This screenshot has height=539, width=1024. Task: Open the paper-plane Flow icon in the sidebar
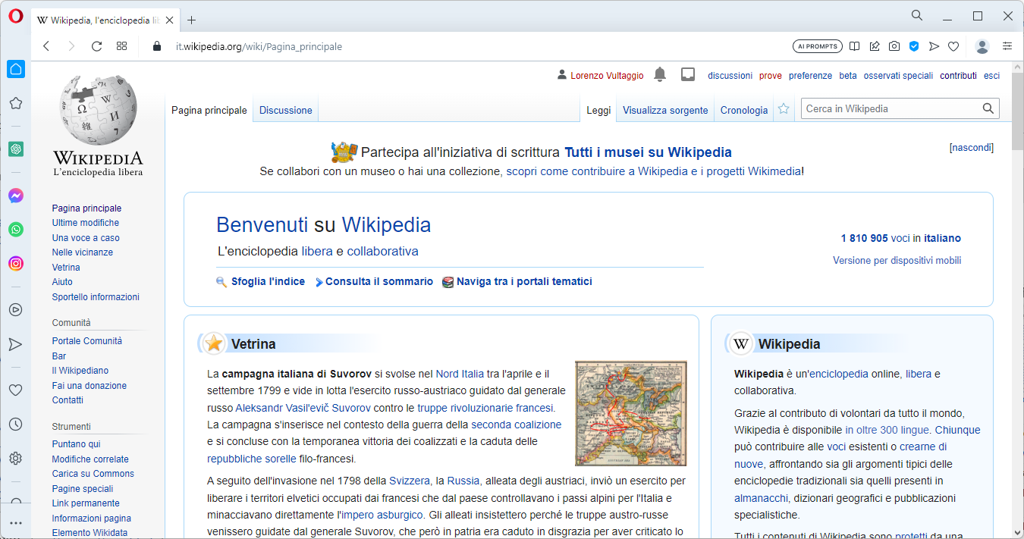coord(15,344)
